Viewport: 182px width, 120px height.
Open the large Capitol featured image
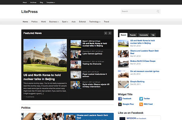pyautogui.click(x=45, y=55)
